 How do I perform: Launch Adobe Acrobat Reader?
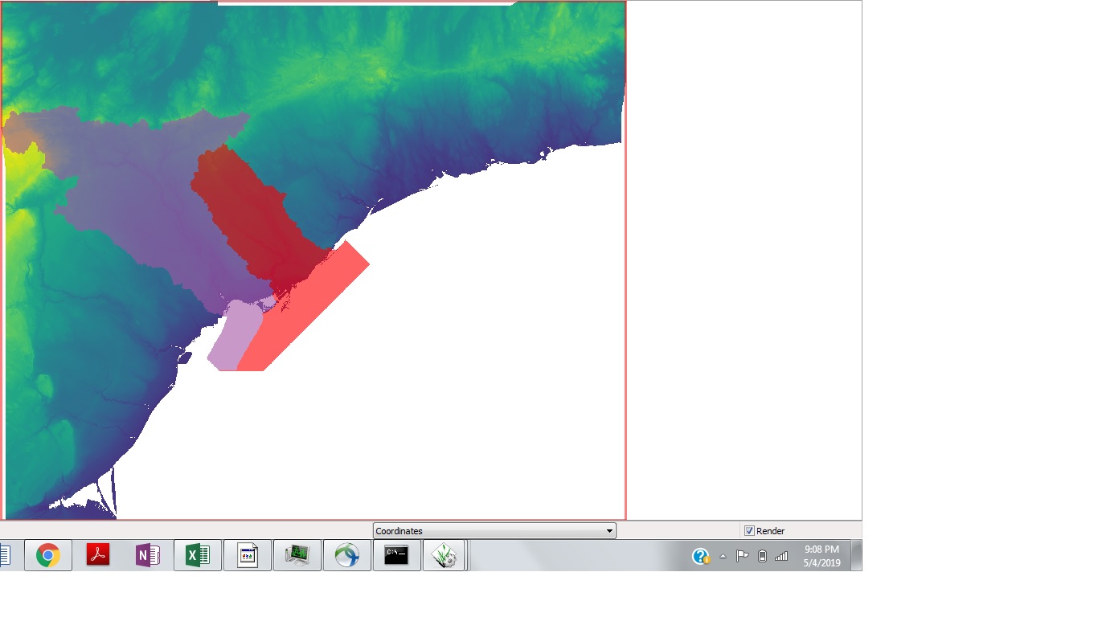(98, 554)
